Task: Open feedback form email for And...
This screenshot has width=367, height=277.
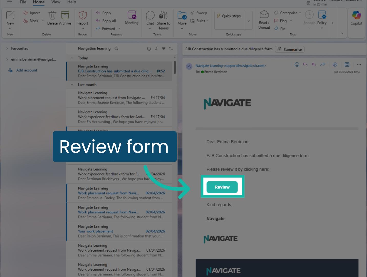Action: click(x=119, y=117)
